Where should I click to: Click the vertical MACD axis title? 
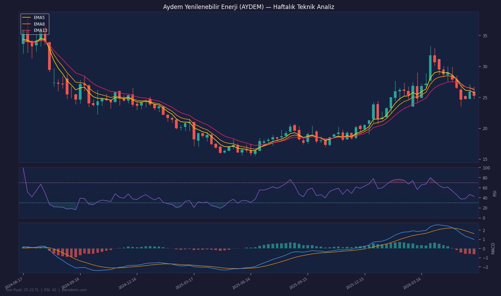click(x=493, y=248)
